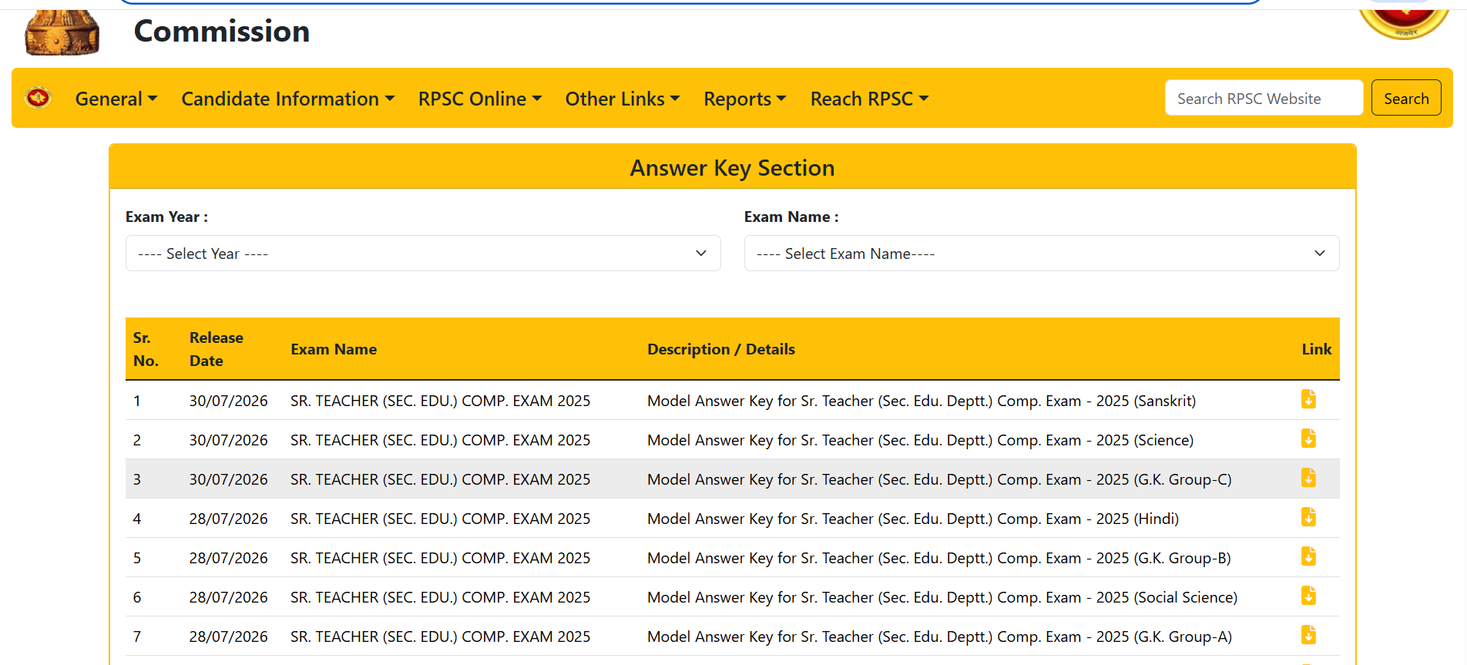Click the Commission title text
The height and width of the screenshot is (665, 1467).
(222, 32)
